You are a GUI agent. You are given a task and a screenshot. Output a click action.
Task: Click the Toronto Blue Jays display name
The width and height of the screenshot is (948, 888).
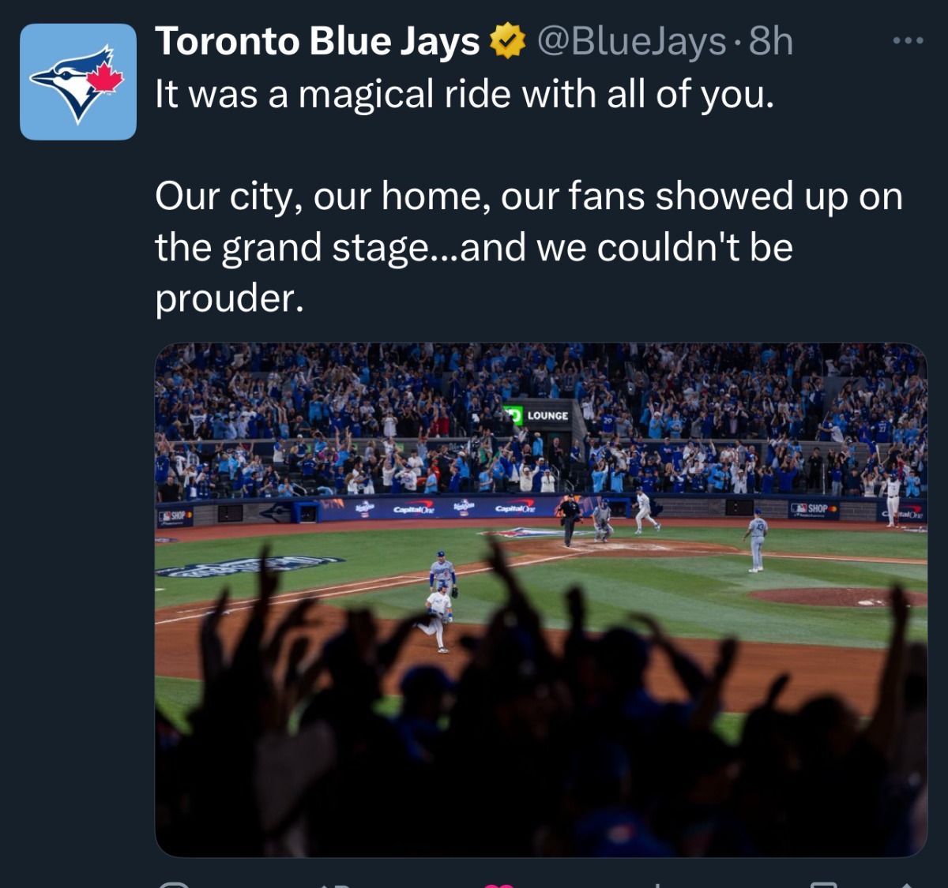[x=317, y=42]
